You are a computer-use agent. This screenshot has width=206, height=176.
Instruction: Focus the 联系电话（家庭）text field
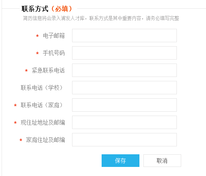click(x=124, y=105)
